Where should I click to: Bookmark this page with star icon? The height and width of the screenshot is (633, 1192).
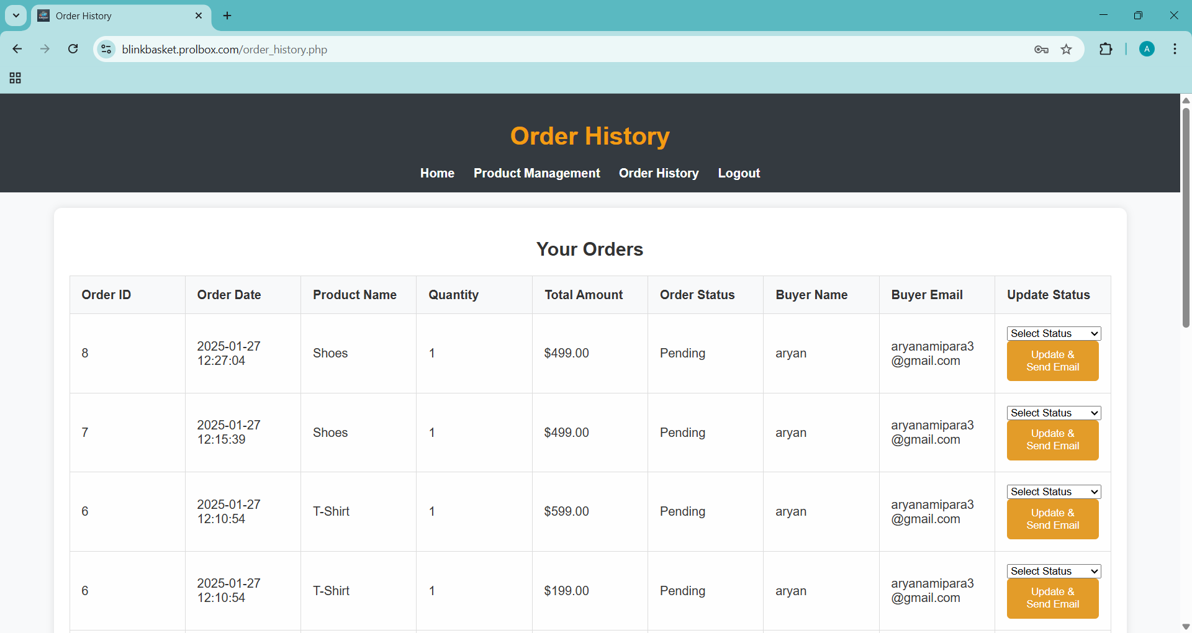(1066, 50)
